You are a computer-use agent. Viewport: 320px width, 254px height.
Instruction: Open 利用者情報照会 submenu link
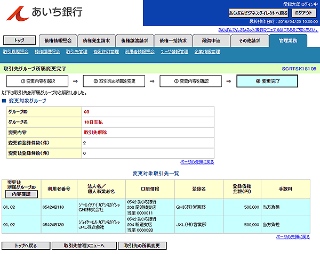[x=140, y=52]
